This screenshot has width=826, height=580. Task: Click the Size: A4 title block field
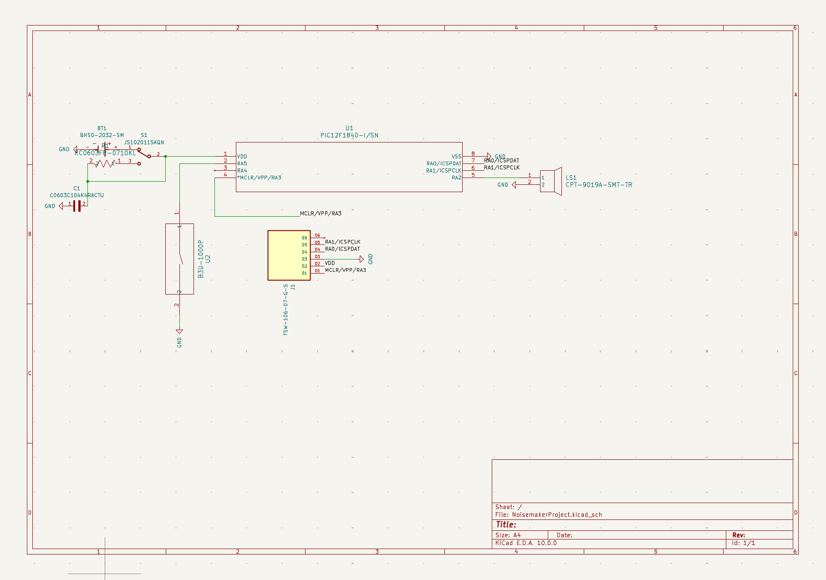508,535
